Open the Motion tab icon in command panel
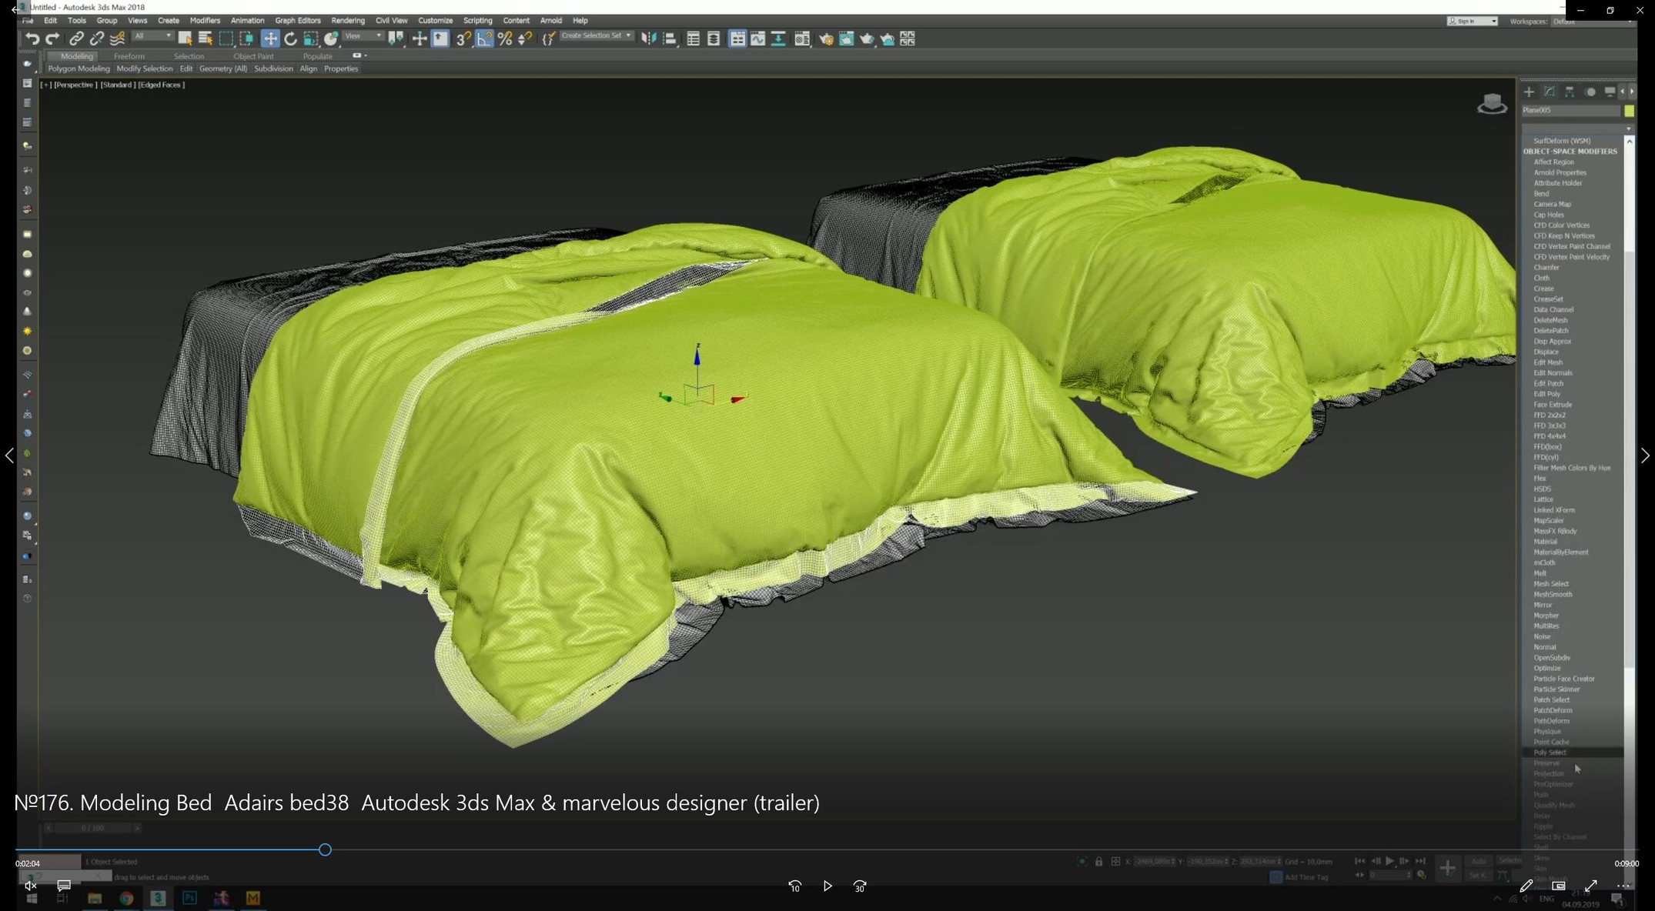1655x911 pixels. [1590, 92]
